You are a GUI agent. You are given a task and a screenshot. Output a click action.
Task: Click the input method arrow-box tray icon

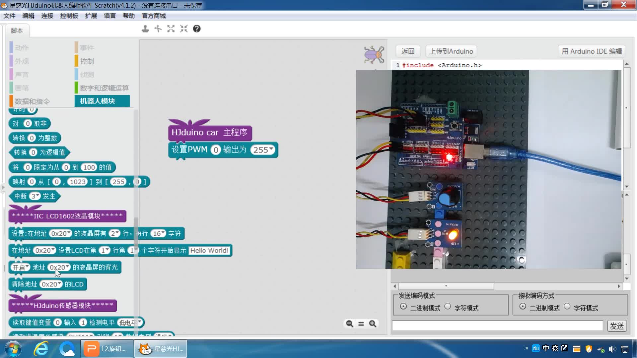564,348
